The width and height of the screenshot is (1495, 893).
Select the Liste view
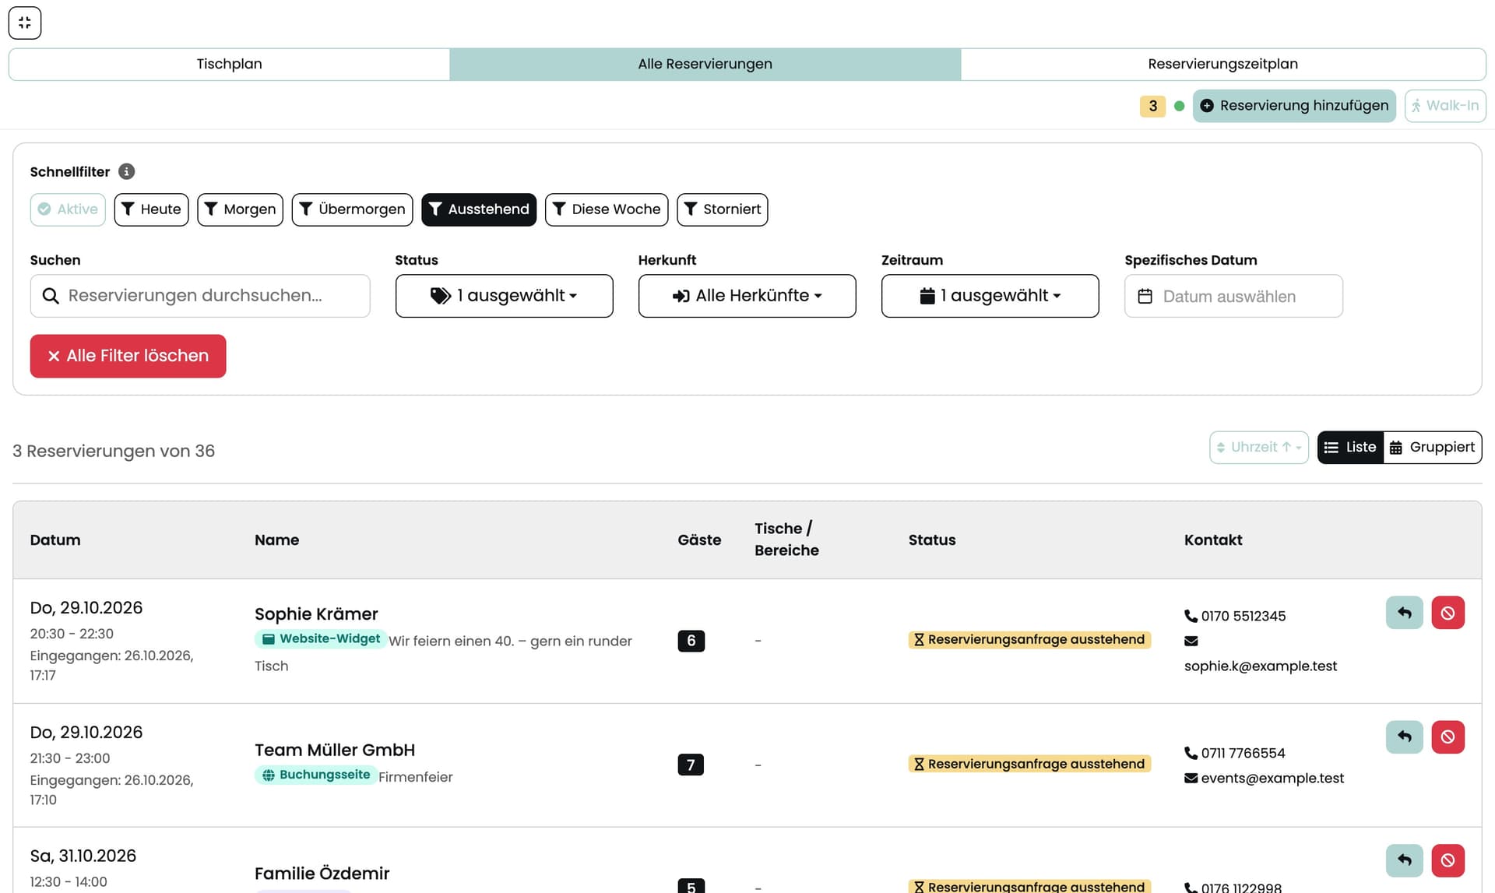[x=1350, y=448]
